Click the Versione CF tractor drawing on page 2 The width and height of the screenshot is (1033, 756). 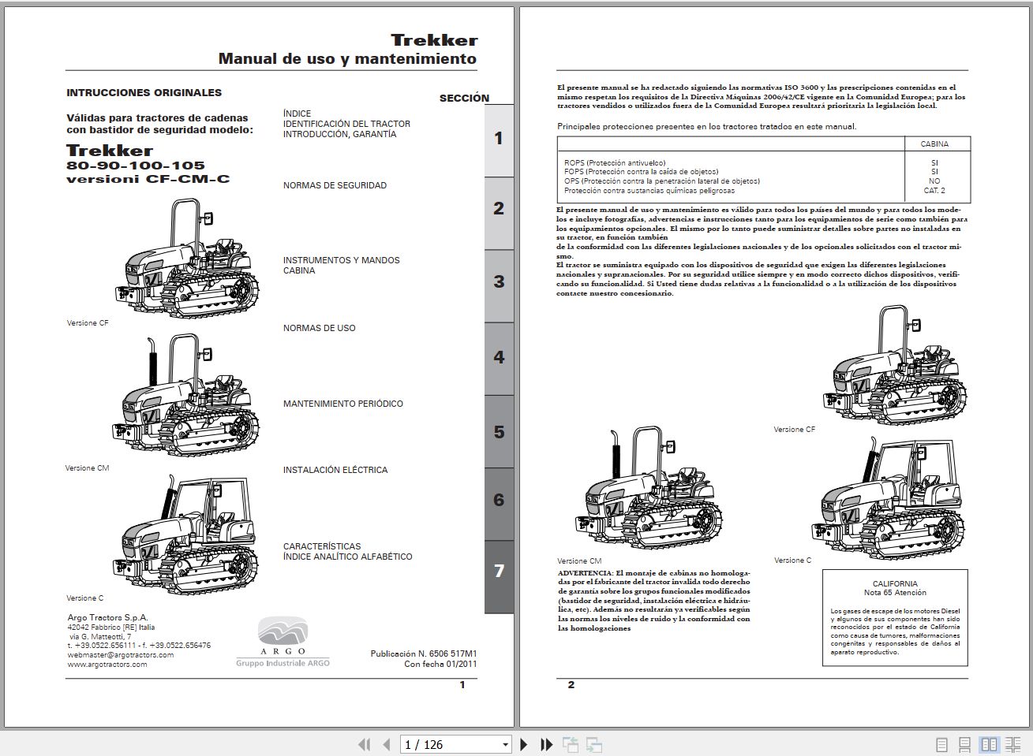click(895, 365)
